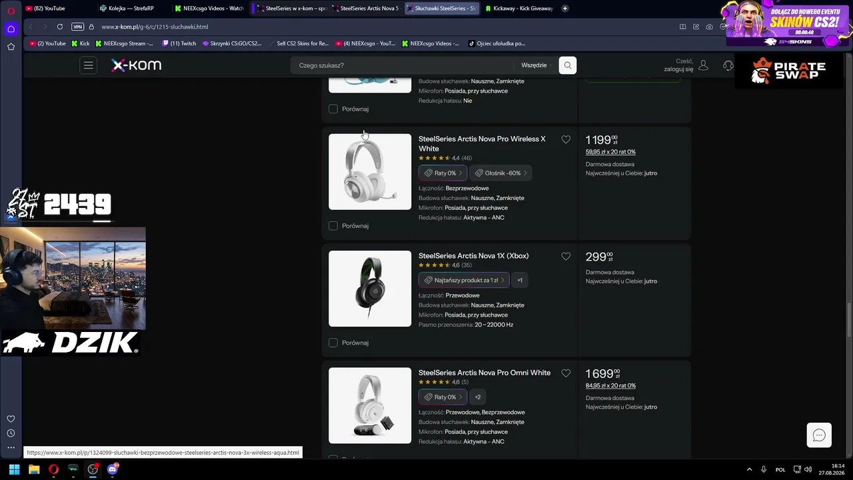Check Porównaj for Arctis Nova 1X (Xbox)
Viewport: 853px width, 480px height.
(x=333, y=343)
